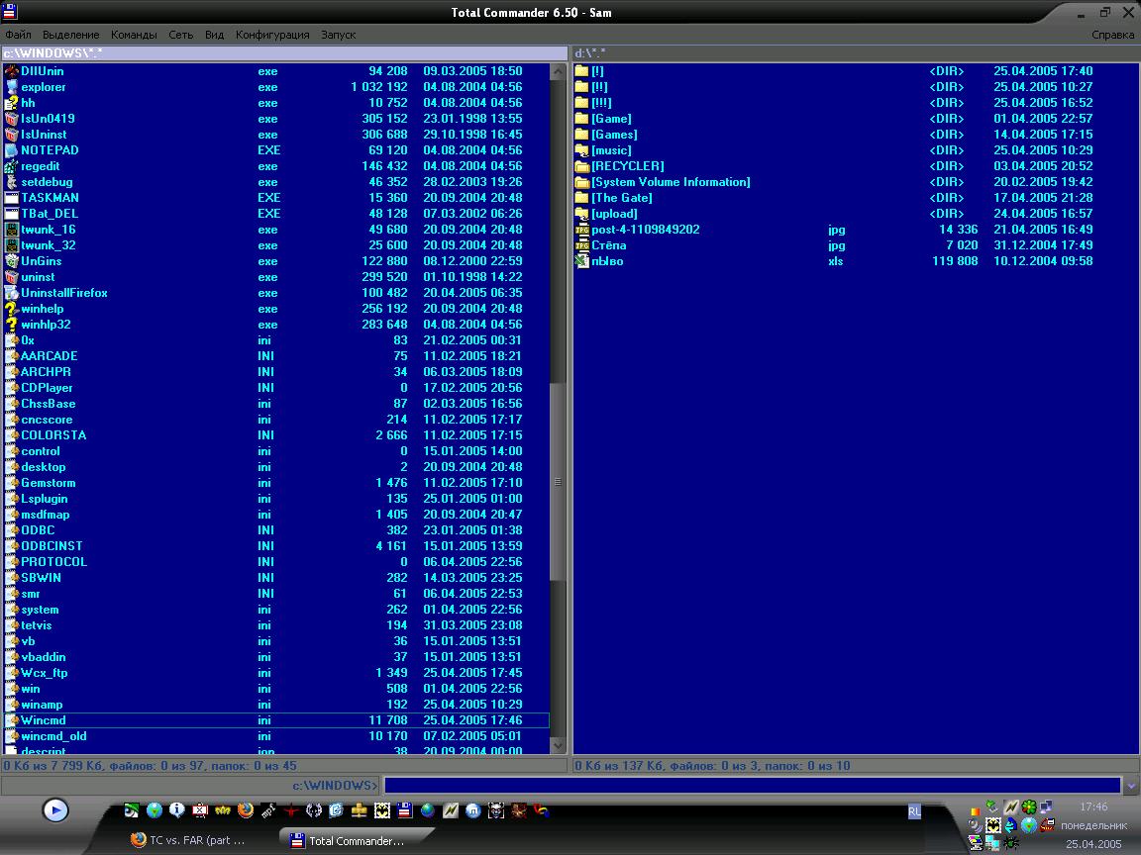Select the COLORSTA INI file name
This screenshot has width=1141, height=855.
click(x=53, y=435)
